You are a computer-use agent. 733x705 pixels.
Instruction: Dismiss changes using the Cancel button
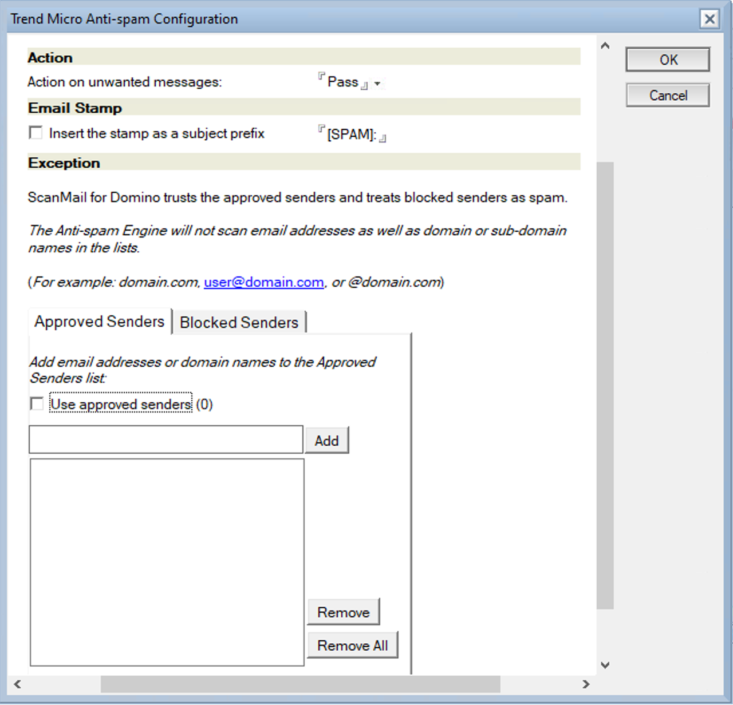(x=667, y=95)
